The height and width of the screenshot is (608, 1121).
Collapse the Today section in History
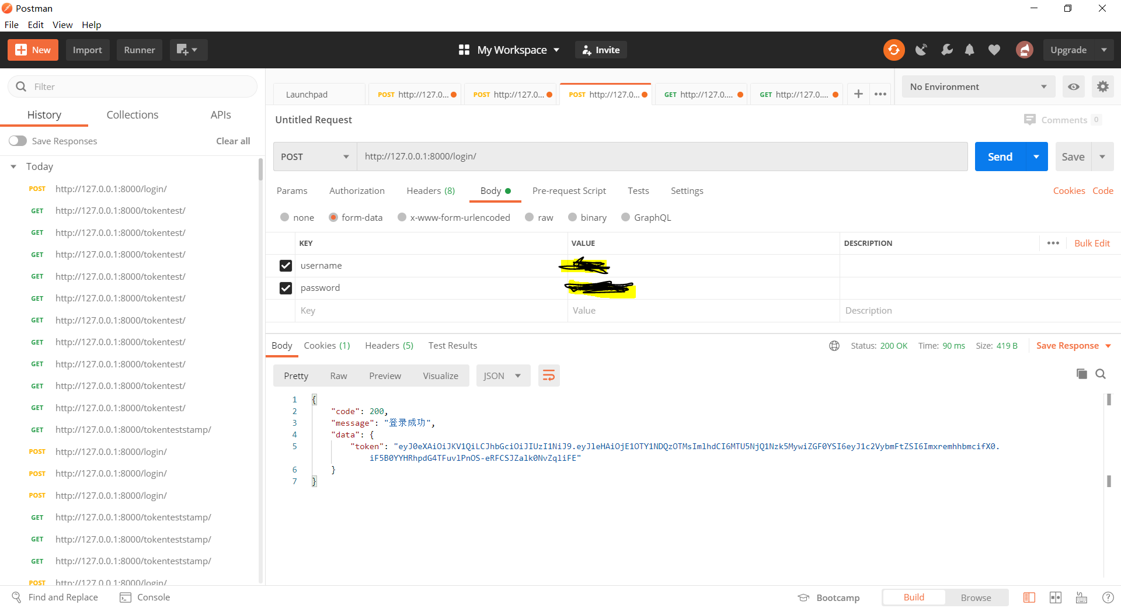13,166
